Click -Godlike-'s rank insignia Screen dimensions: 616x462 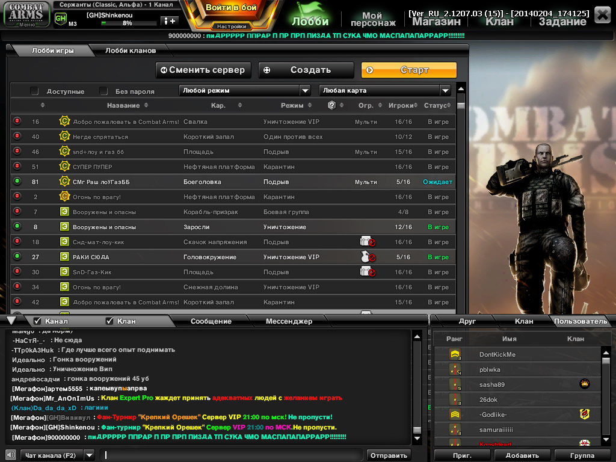tap(455, 414)
